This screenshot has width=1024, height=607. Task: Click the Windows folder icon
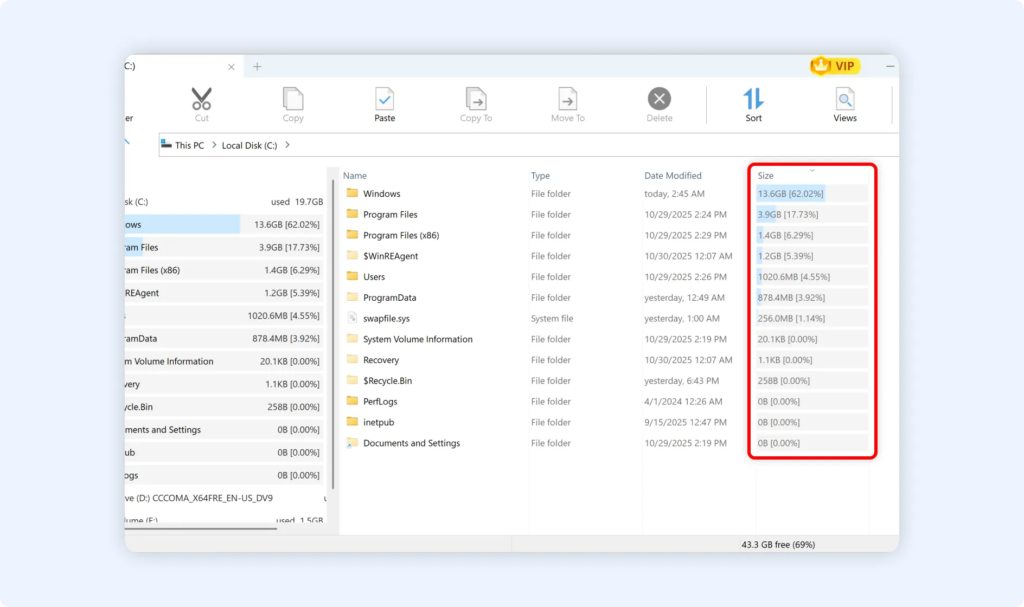tap(351, 193)
